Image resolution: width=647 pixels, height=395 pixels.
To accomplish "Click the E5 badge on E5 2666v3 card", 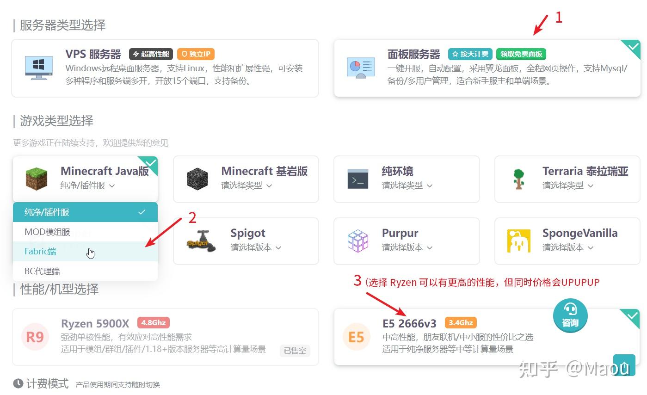I will pos(357,337).
